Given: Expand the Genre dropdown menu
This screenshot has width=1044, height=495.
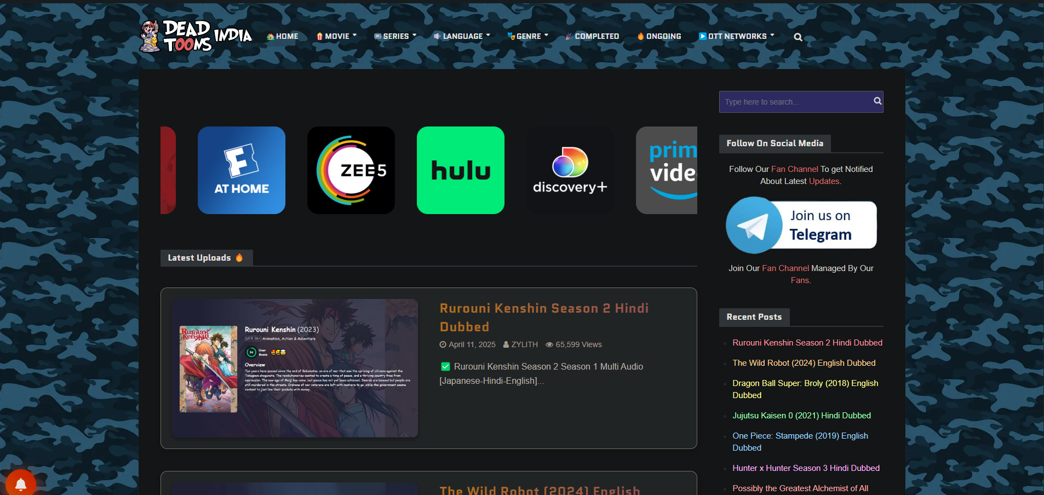Looking at the screenshot, I should pyautogui.click(x=528, y=36).
